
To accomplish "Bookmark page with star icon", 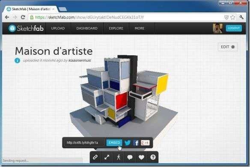I will [233, 17].
